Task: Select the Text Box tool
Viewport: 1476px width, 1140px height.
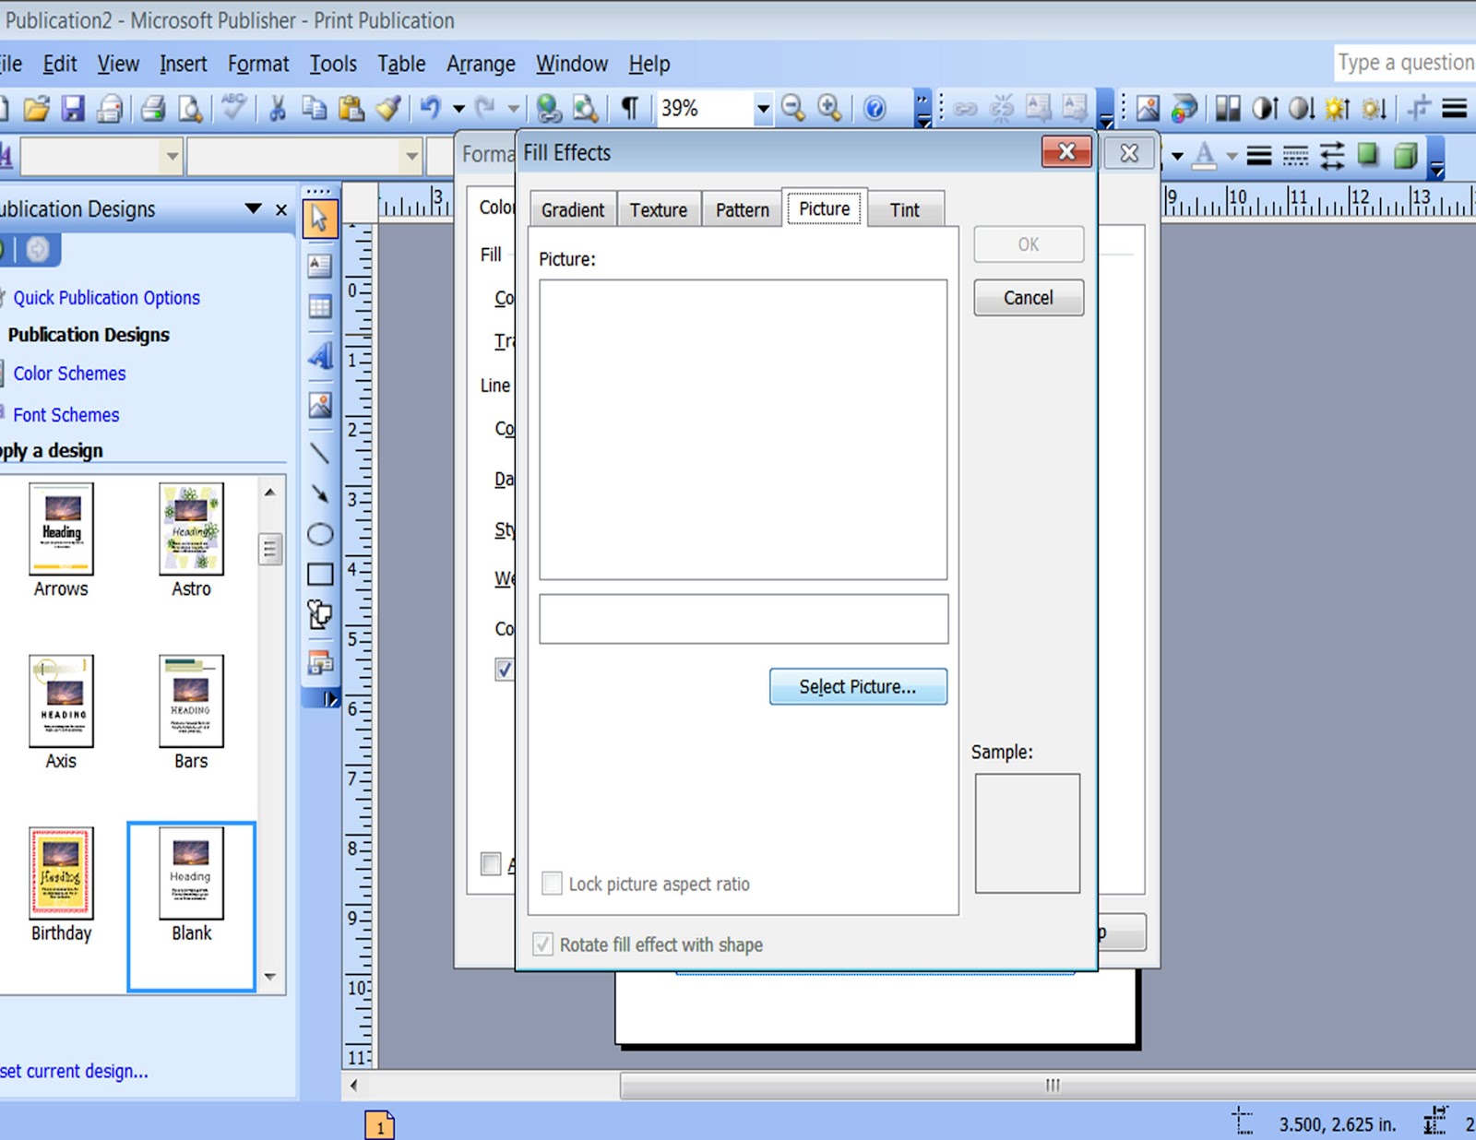Action: click(320, 267)
